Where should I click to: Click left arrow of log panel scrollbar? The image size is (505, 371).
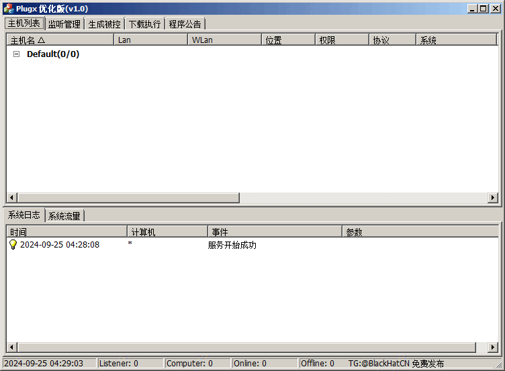tap(11, 348)
